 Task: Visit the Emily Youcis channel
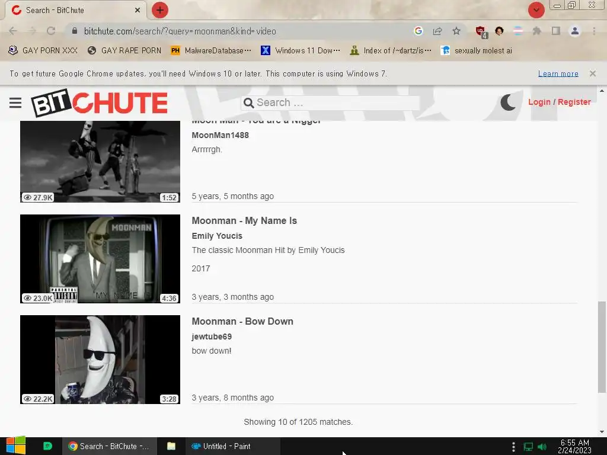click(x=217, y=236)
